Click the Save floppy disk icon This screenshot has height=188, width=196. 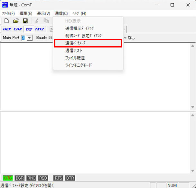(x=25, y=21)
